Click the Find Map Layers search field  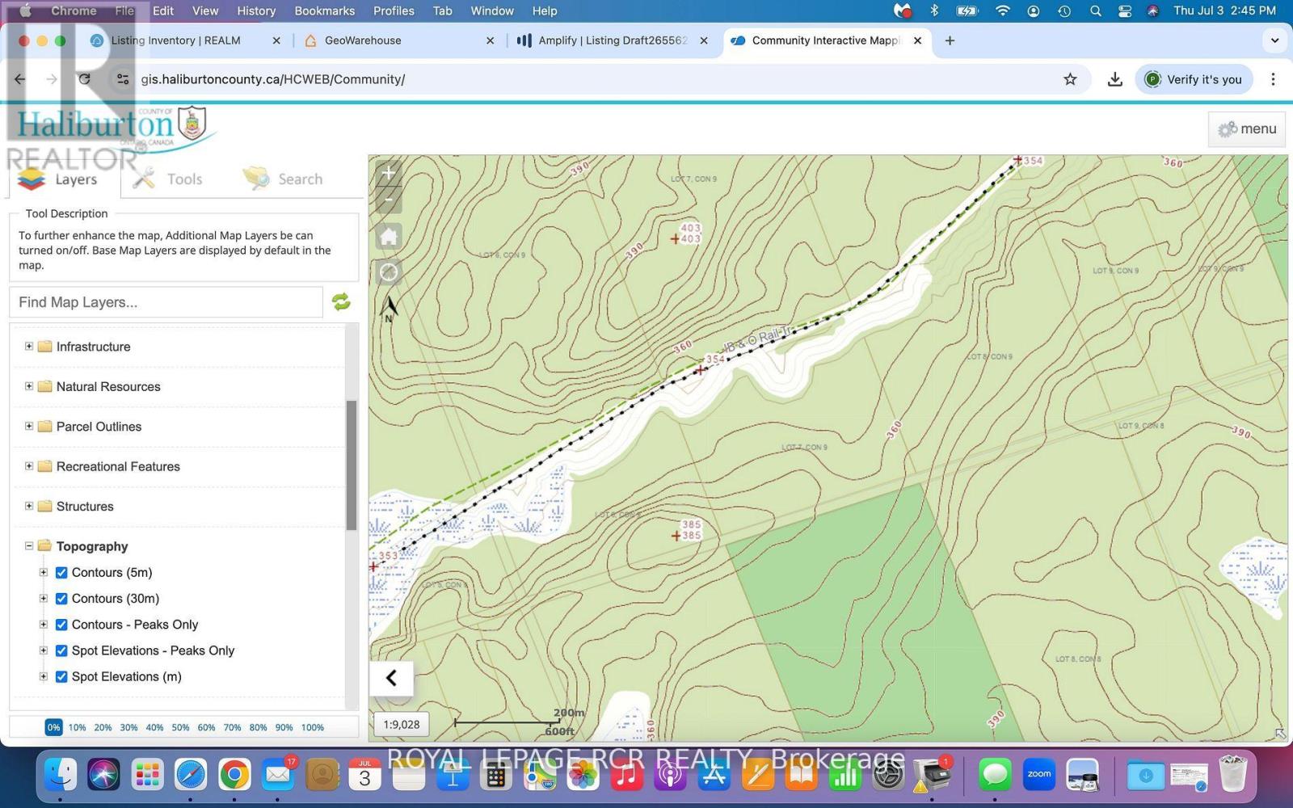click(165, 301)
